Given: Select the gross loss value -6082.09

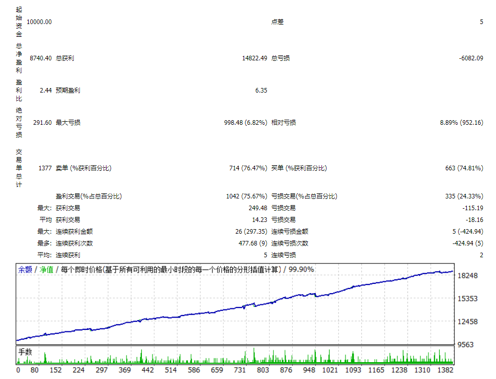Looking at the screenshot, I should tap(471, 58).
